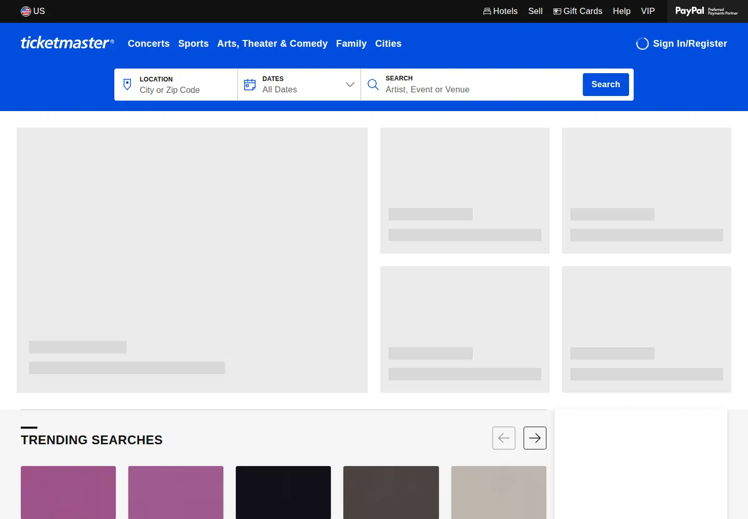Open the beige trending thumbnail

pyautogui.click(x=499, y=492)
